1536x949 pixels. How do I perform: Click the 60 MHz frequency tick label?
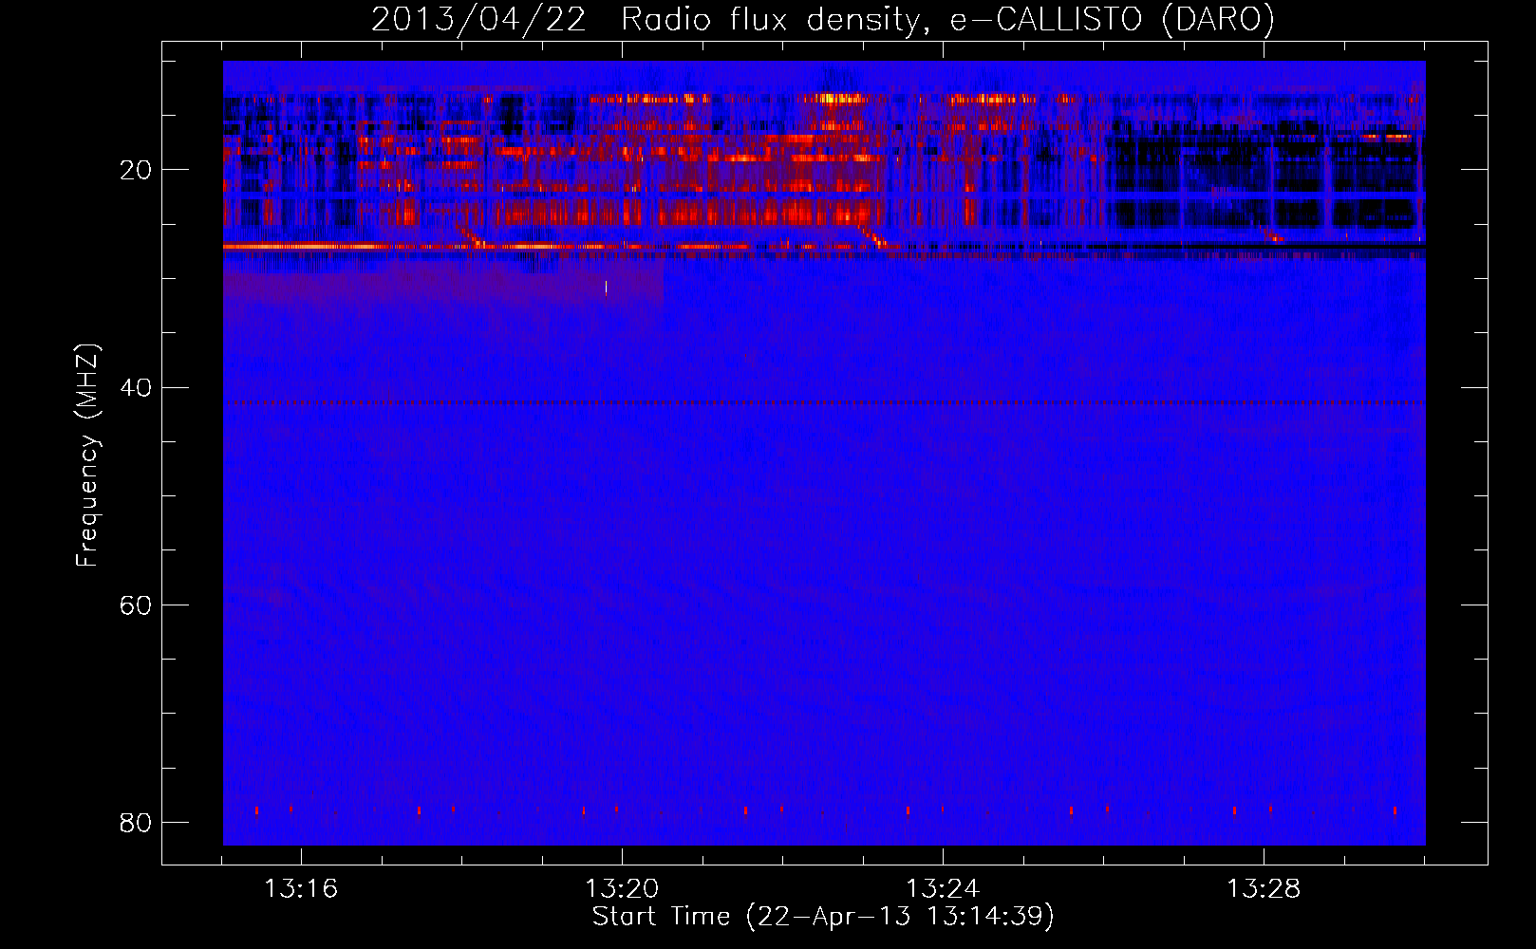coord(136,605)
